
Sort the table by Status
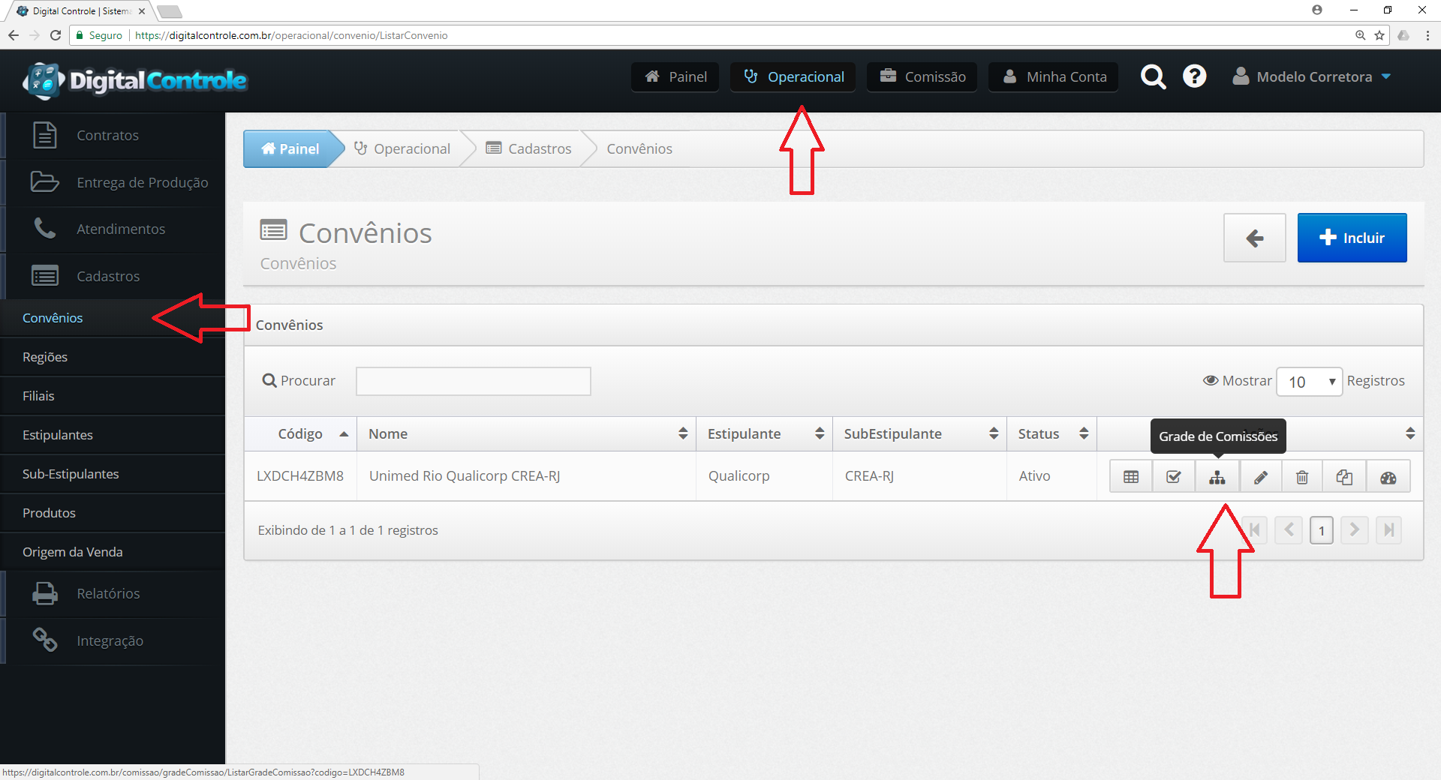[x=1052, y=434]
